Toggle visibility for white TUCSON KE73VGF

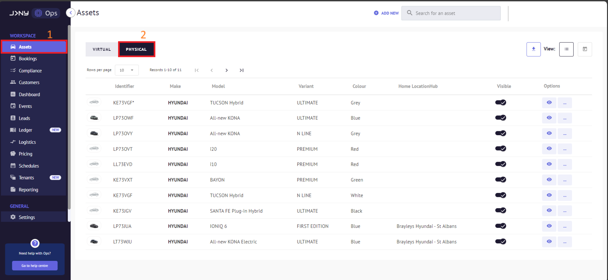point(500,195)
